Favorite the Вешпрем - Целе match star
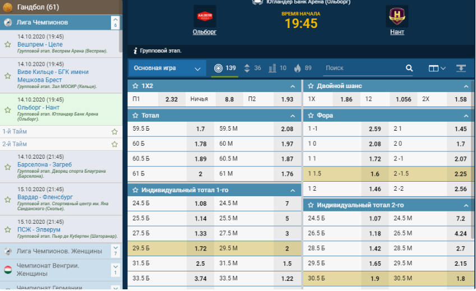 click(8, 44)
